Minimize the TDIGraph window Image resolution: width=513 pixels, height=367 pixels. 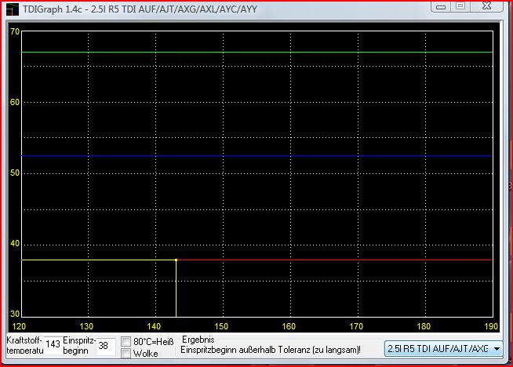pos(441,6)
